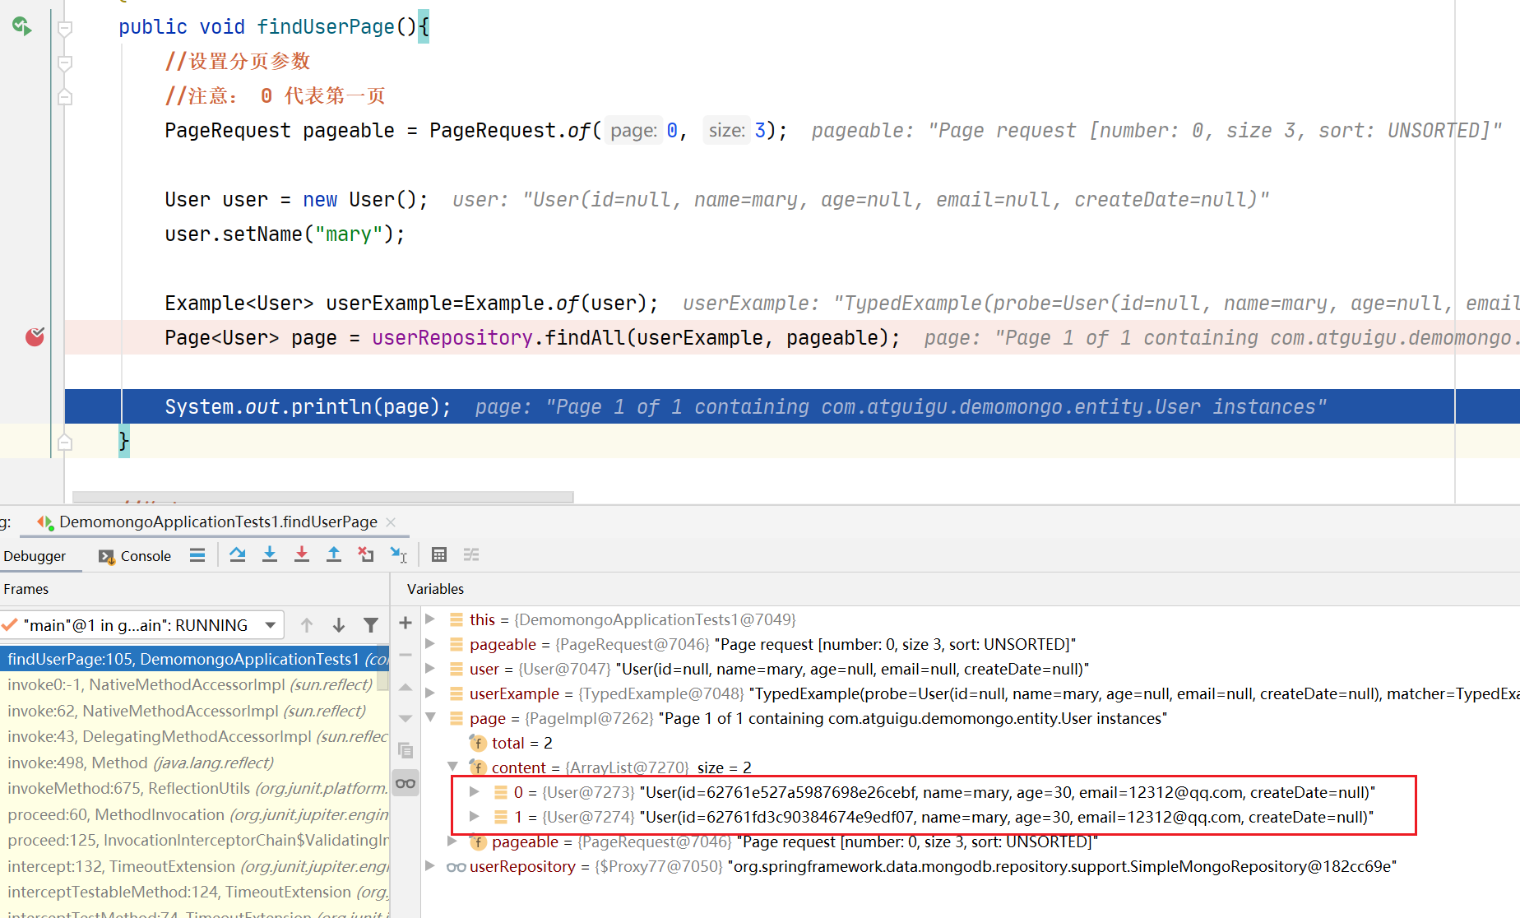The height and width of the screenshot is (918, 1520).
Task: Click the run test gutter icon beside findUserPage
Action: point(22,26)
